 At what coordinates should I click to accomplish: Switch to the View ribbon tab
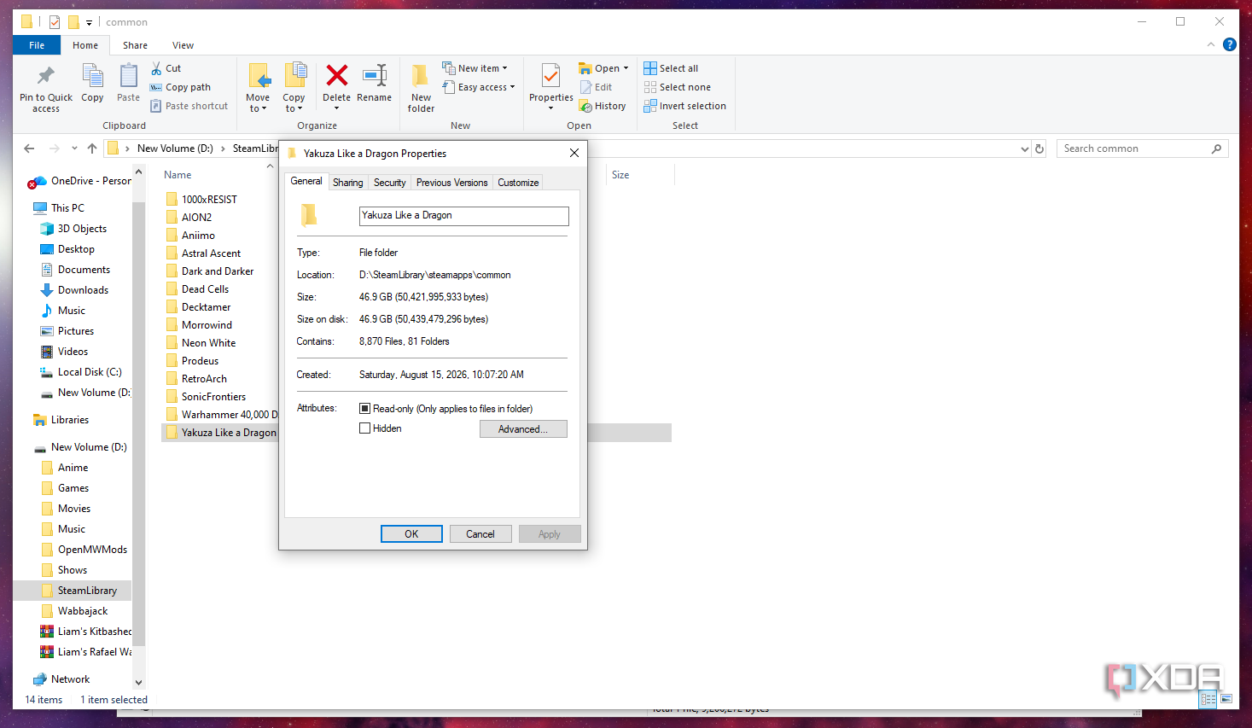(x=183, y=45)
